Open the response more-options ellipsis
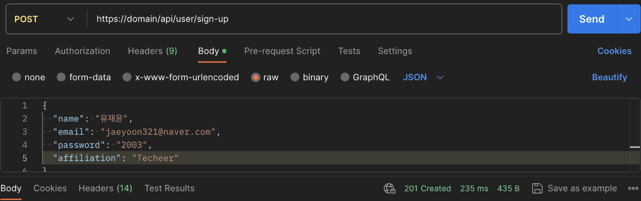641x201 pixels. [x=633, y=188]
